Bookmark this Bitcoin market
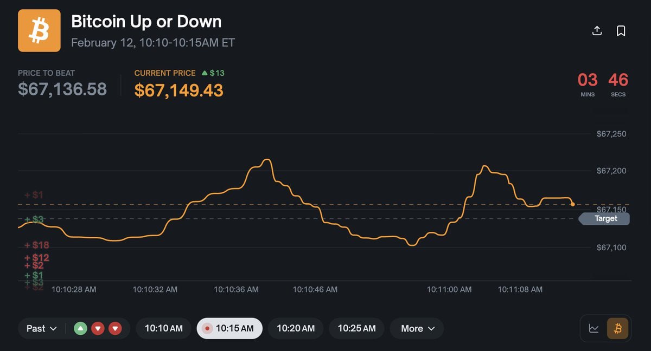The image size is (651, 351). click(x=621, y=31)
